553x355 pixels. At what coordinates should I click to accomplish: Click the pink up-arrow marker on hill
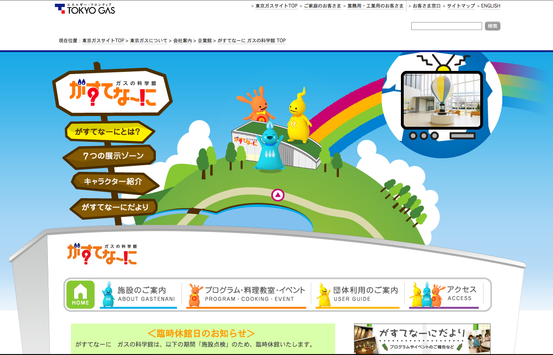[x=278, y=195]
